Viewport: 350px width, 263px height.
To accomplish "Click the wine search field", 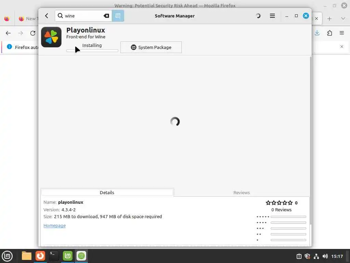I will click(83, 16).
